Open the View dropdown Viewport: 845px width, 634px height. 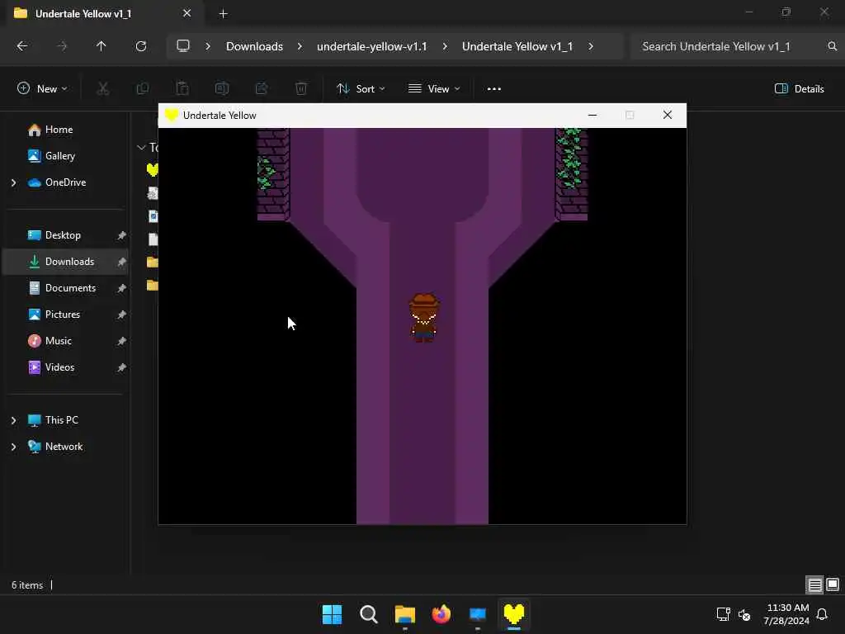434,89
